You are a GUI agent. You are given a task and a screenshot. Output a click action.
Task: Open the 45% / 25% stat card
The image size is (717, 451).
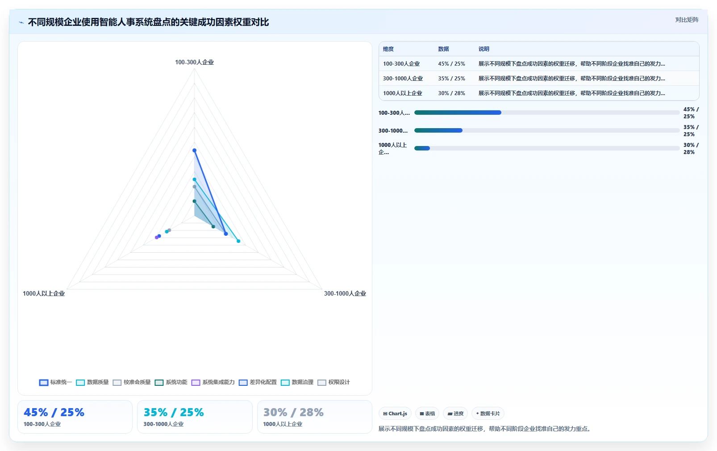(x=75, y=417)
